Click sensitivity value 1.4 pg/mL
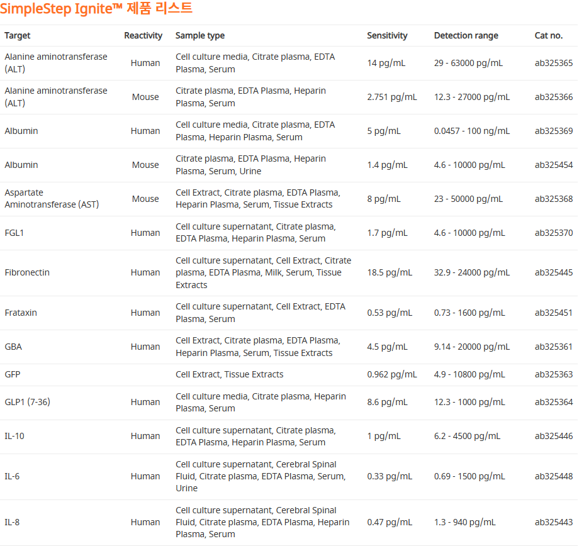This screenshot has width=584, height=546. 388,165
